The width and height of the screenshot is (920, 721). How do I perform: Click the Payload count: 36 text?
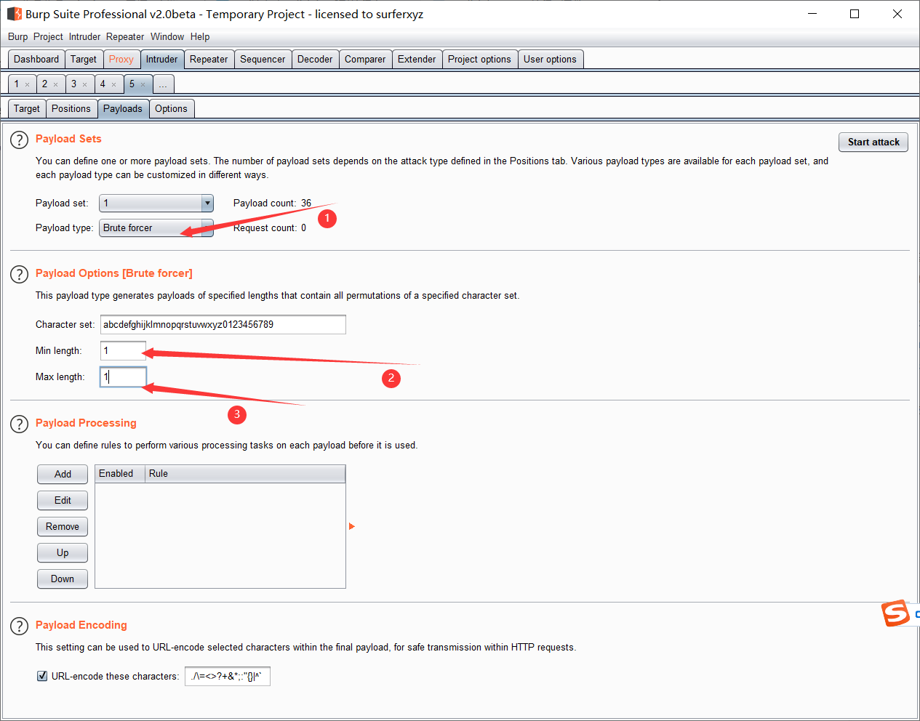click(x=272, y=204)
